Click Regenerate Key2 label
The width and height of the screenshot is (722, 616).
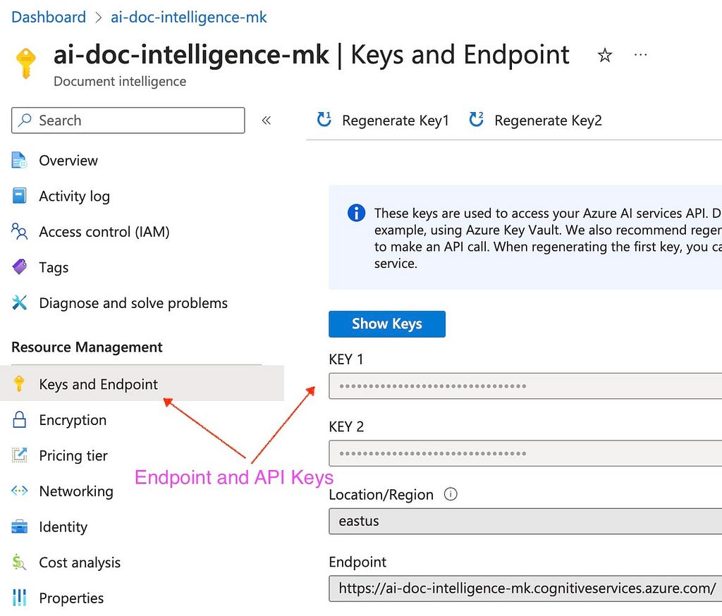pos(548,121)
